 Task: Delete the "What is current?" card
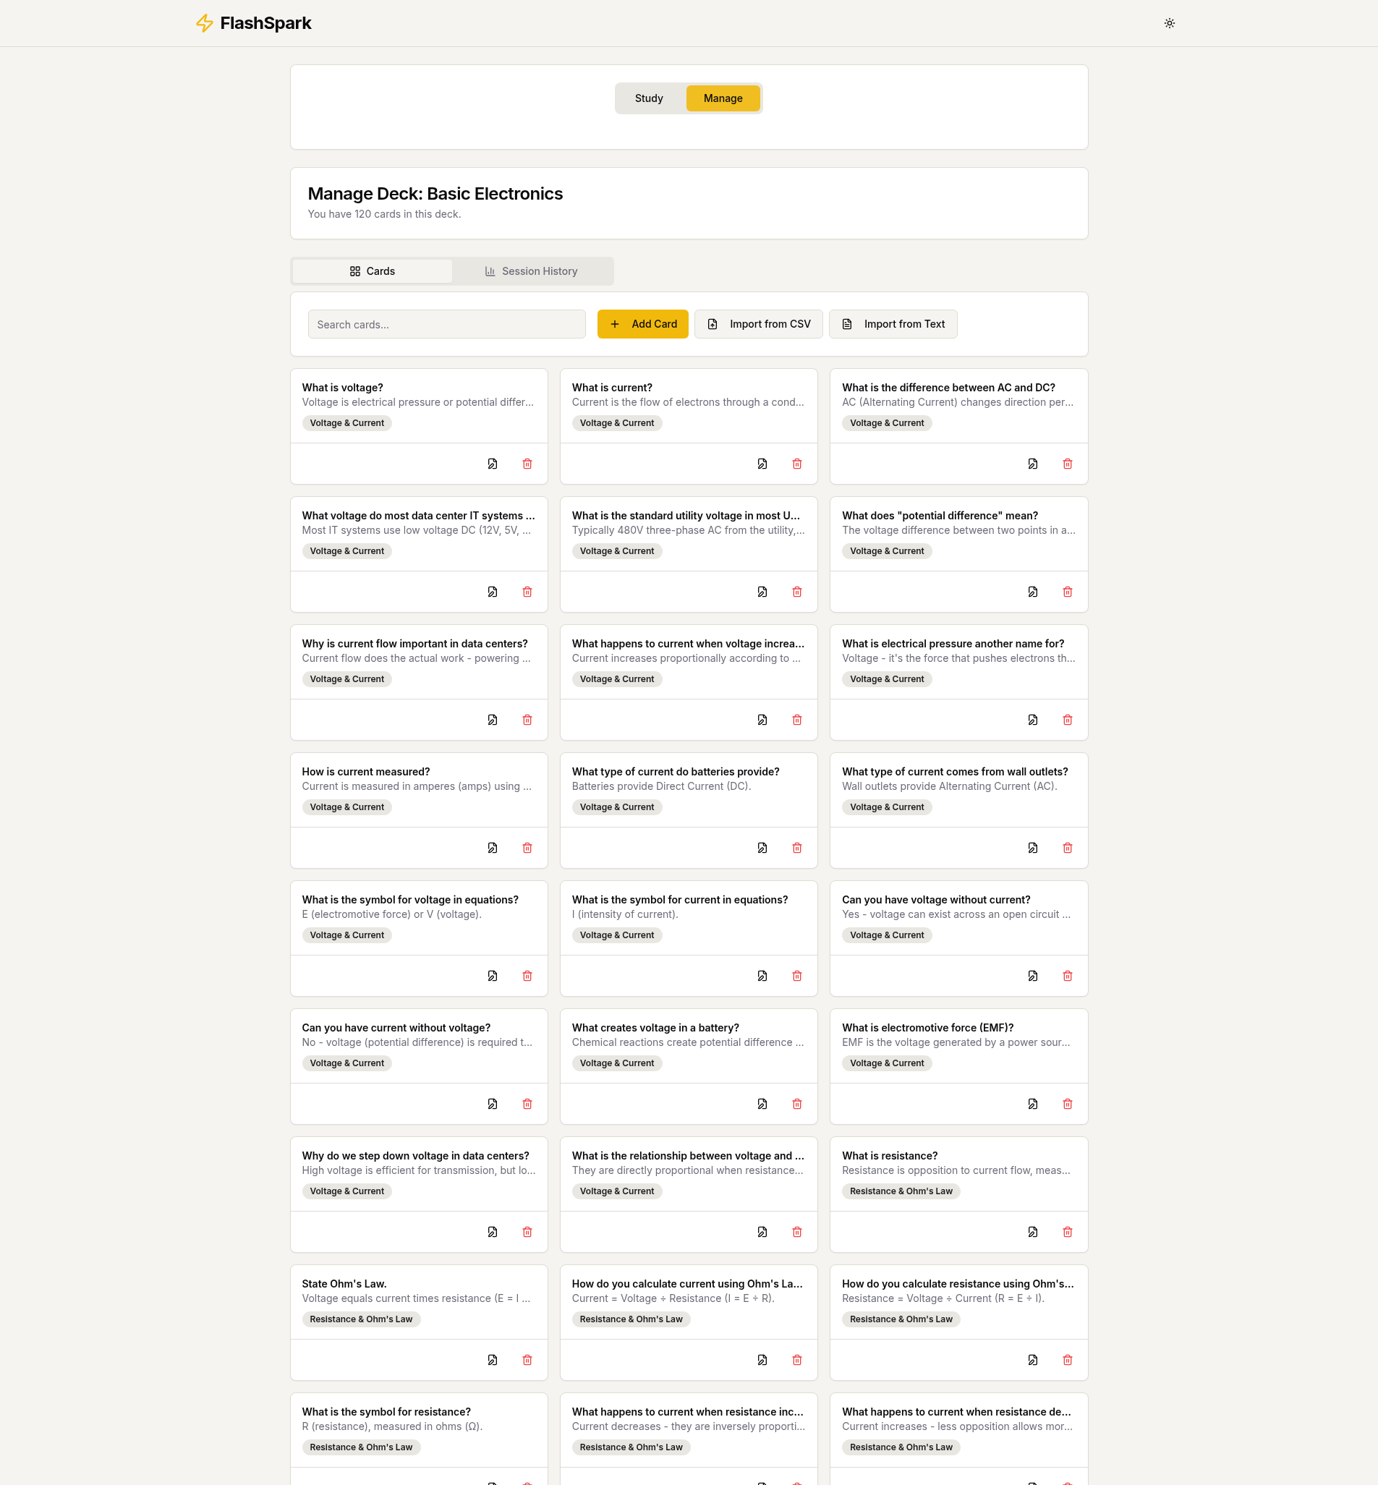[x=797, y=463]
